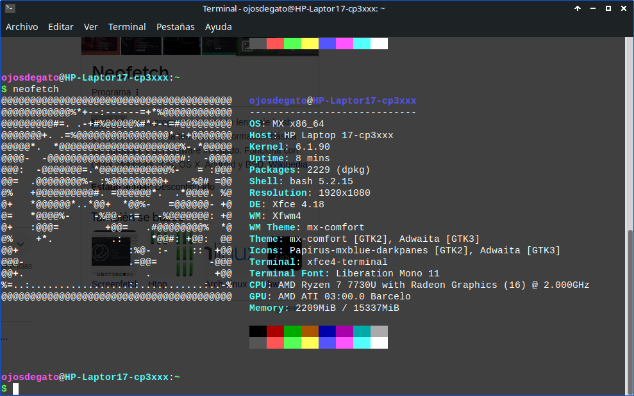Click the 'Terminal: xfce4-terminal' line
634x396 pixels.
pyautogui.click(x=318, y=262)
